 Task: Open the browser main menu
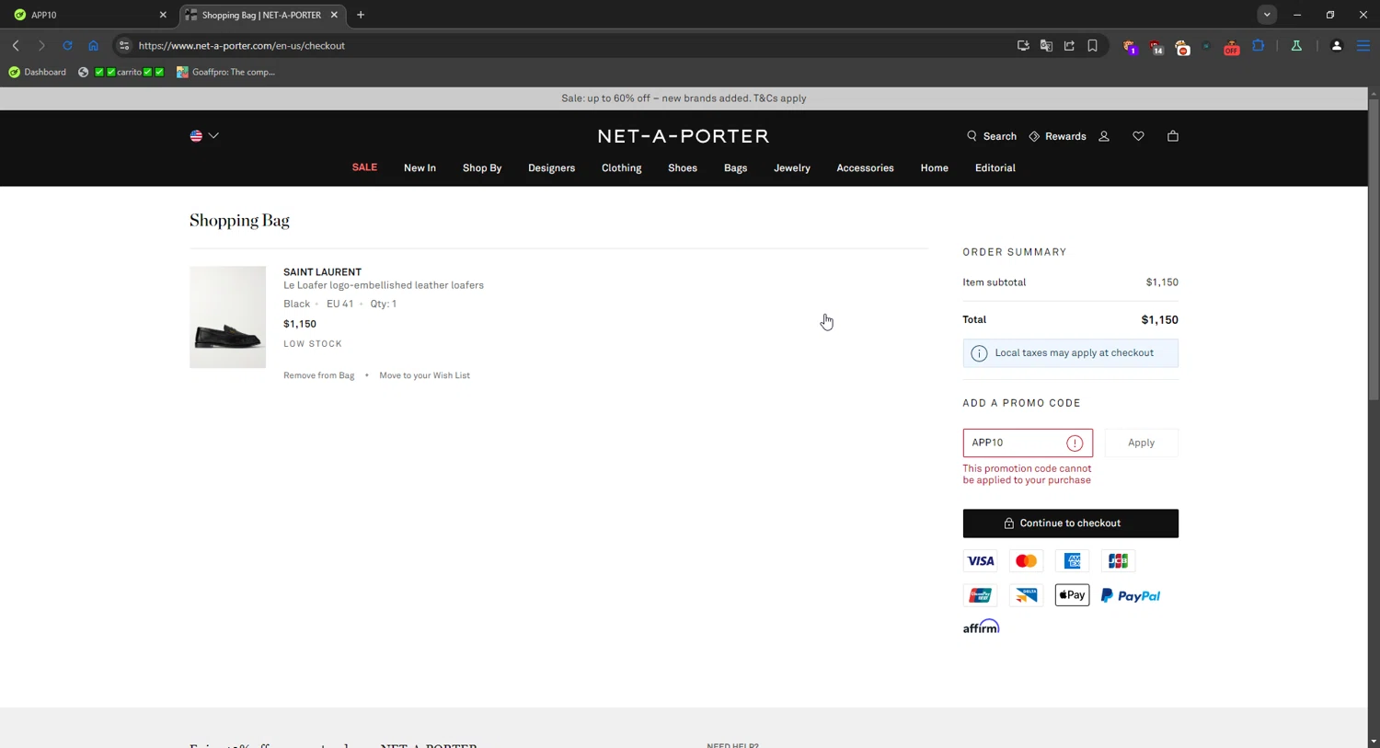1363,45
